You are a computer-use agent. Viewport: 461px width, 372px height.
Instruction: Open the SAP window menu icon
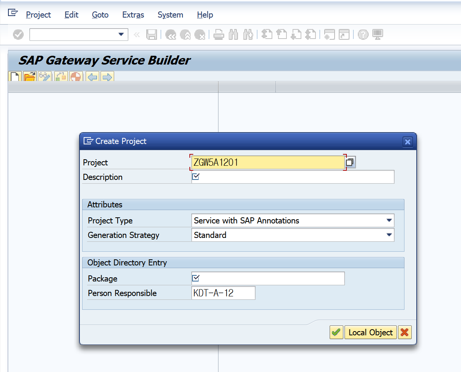pos(13,13)
